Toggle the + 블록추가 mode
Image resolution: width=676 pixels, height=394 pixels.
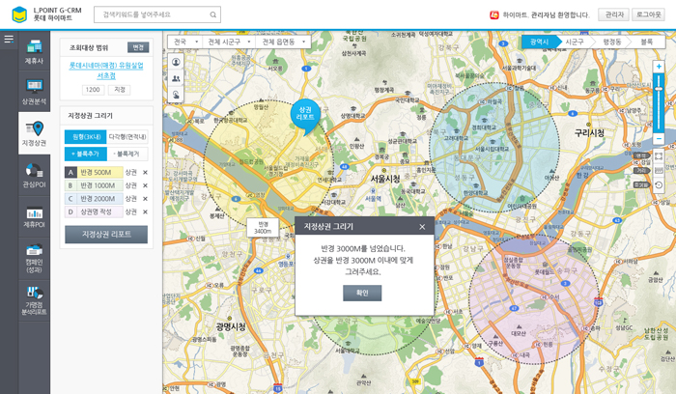pos(85,154)
